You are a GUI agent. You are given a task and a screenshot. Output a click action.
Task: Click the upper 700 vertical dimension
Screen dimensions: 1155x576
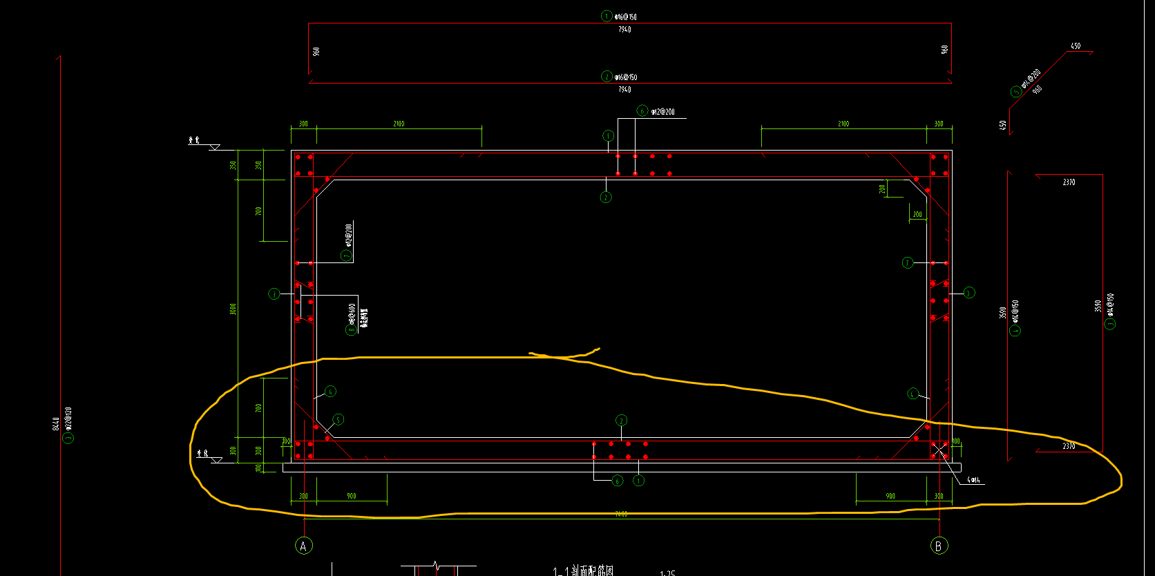(259, 211)
